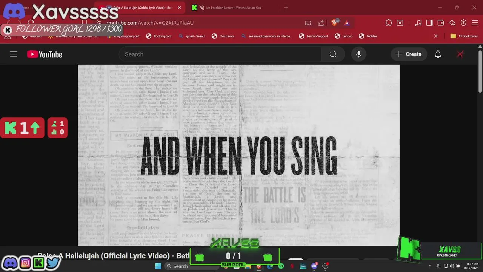Open the Lenovo Support bookmark
This screenshot has width=483, height=272.
[x=314, y=36]
